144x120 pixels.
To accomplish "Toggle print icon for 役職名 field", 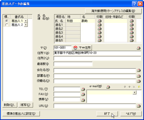I will tap(139, 81).
